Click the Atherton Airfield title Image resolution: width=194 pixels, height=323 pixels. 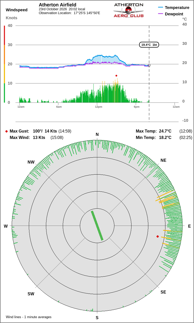(57, 5)
